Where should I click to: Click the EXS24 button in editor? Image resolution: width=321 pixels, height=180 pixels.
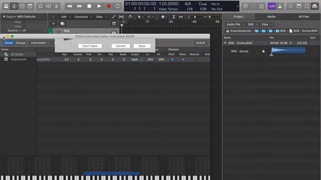200,43
